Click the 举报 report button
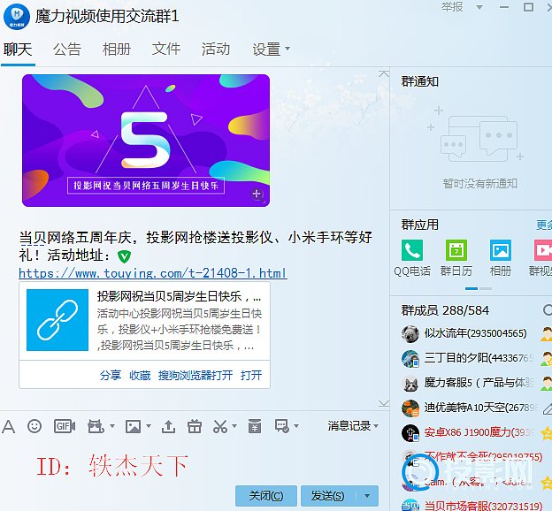The height and width of the screenshot is (511, 552). pyautogui.click(x=452, y=7)
